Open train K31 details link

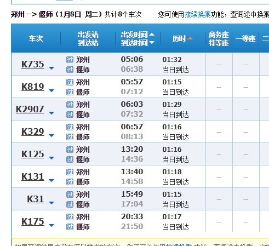pyautogui.click(x=36, y=199)
